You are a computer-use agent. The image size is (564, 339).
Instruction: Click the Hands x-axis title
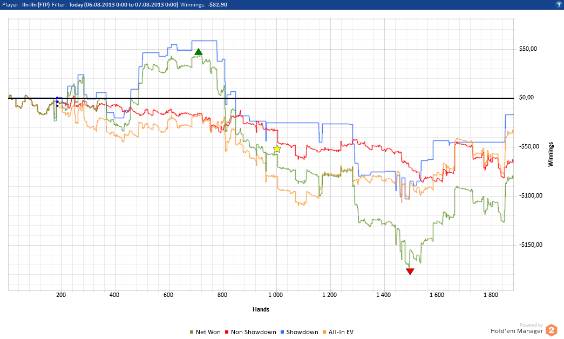point(261,309)
